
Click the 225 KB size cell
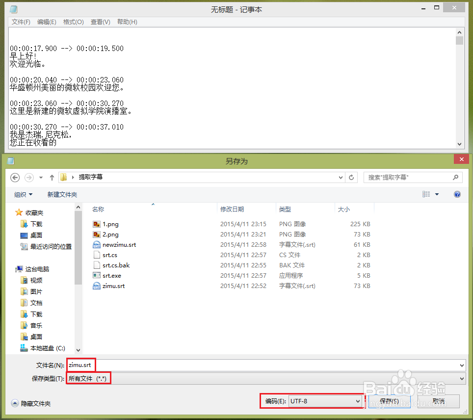pos(360,224)
